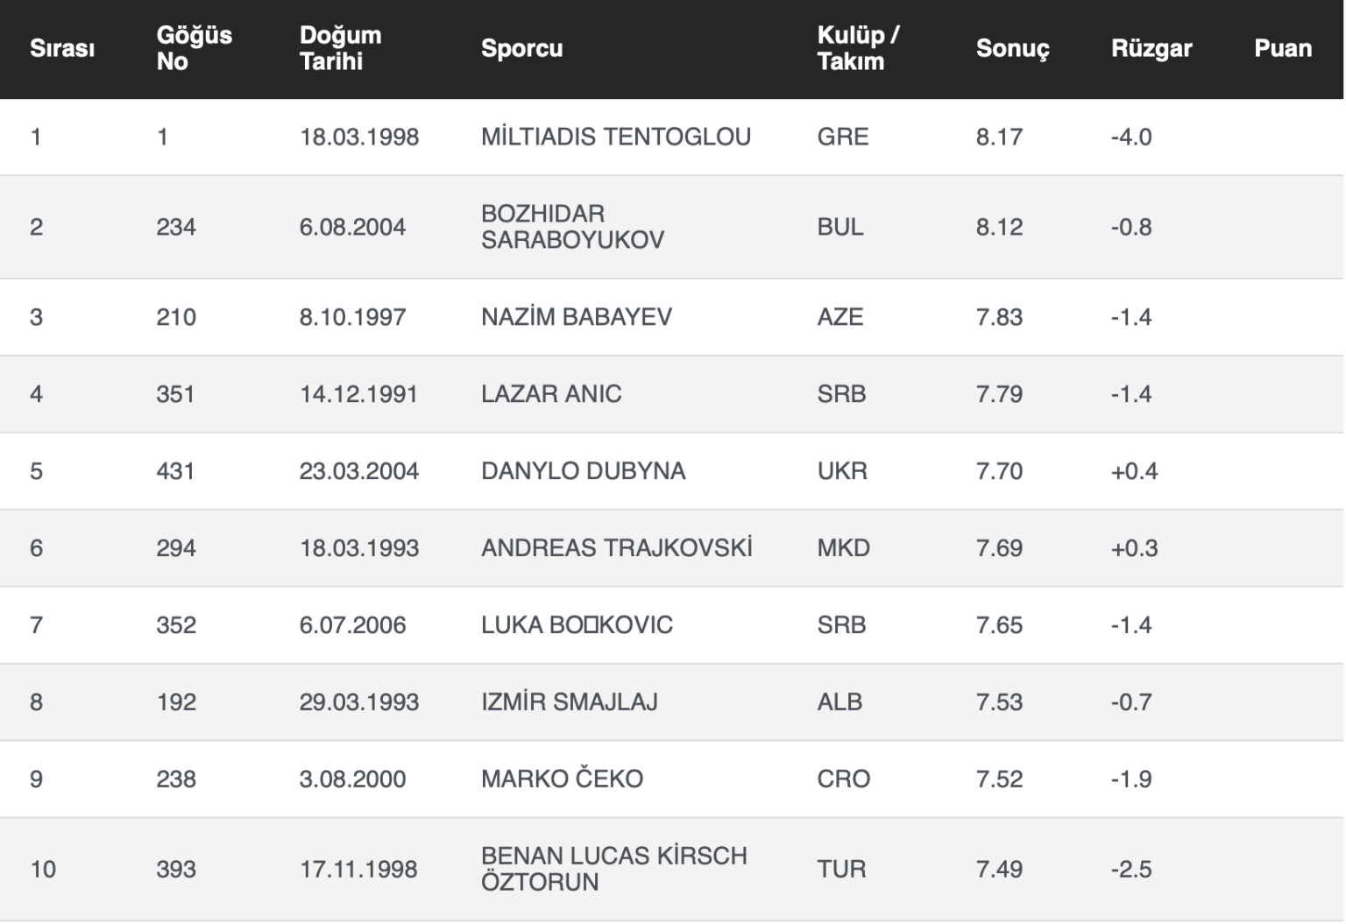Select the Sporcu column header
Screen dimensions: 1346x924
521,48
